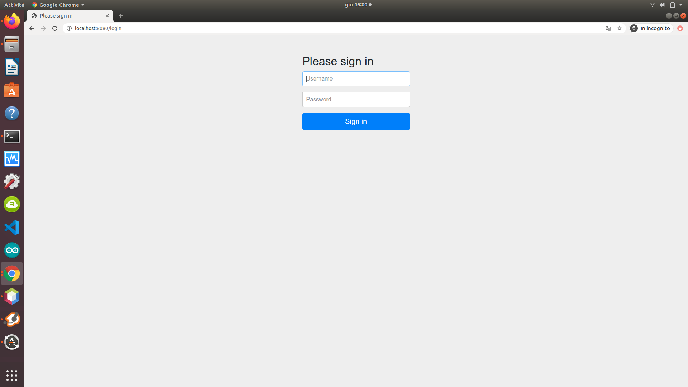Image resolution: width=688 pixels, height=387 pixels.
Task: Click the Username input field
Action: click(356, 79)
